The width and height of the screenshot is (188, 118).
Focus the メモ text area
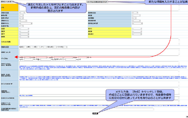[100, 8]
